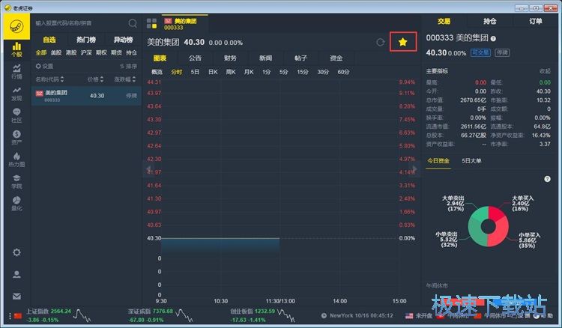The width and height of the screenshot is (562, 328).
Task: Sort watchlist by 涨跌幅 column
Action: coord(125,79)
